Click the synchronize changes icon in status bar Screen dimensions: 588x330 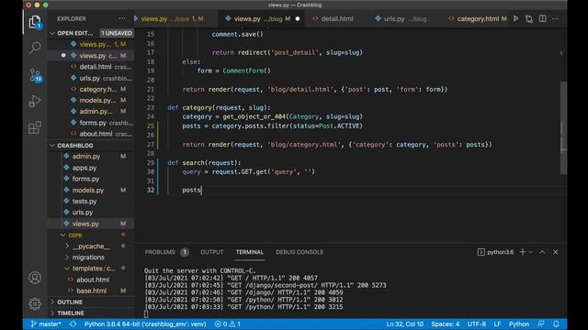coord(73,324)
